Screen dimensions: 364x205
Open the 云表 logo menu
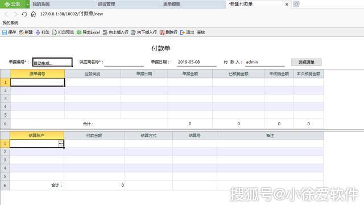tap(13, 4)
